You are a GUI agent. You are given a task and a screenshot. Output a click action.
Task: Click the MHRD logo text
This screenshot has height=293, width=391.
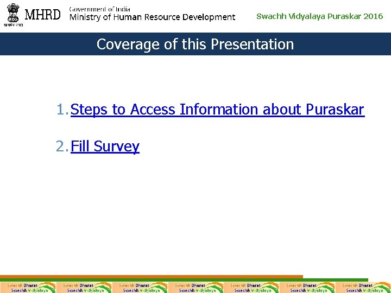click(43, 15)
